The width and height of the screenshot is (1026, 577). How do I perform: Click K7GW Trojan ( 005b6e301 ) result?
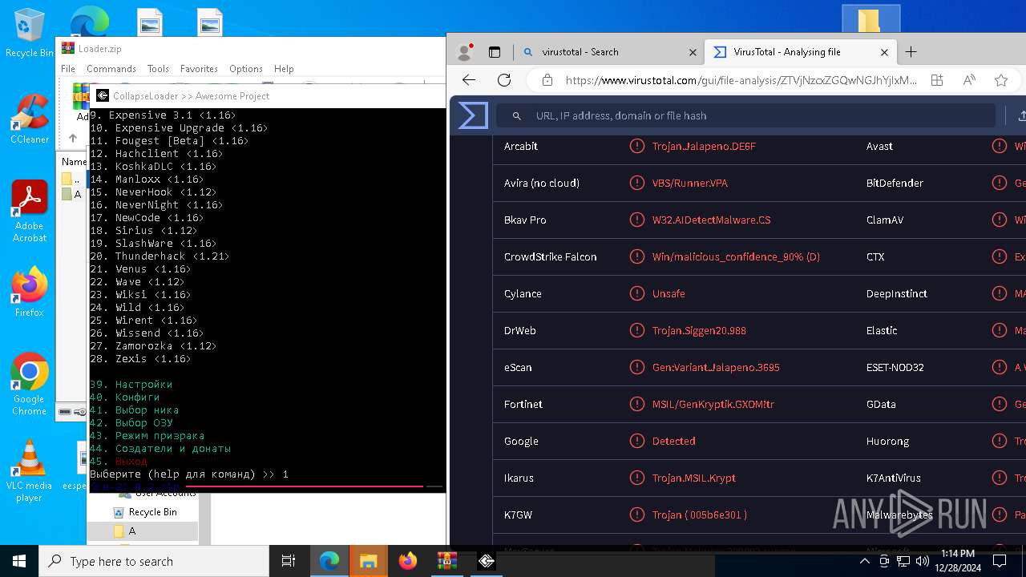pos(700,514)
